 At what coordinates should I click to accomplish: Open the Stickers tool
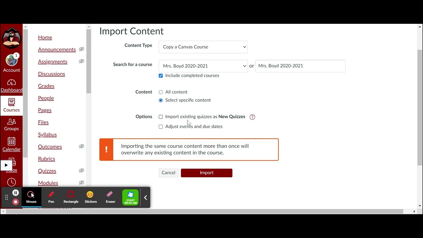pos(91,197)
